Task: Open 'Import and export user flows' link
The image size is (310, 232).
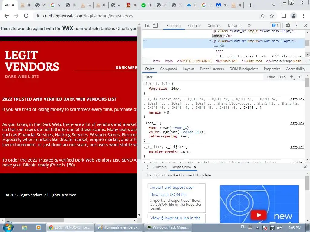Action: [x=172, y=191]
